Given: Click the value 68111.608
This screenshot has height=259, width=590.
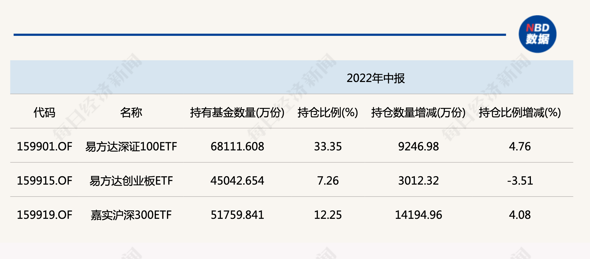Looking at the screenshot, I should 237,147.
